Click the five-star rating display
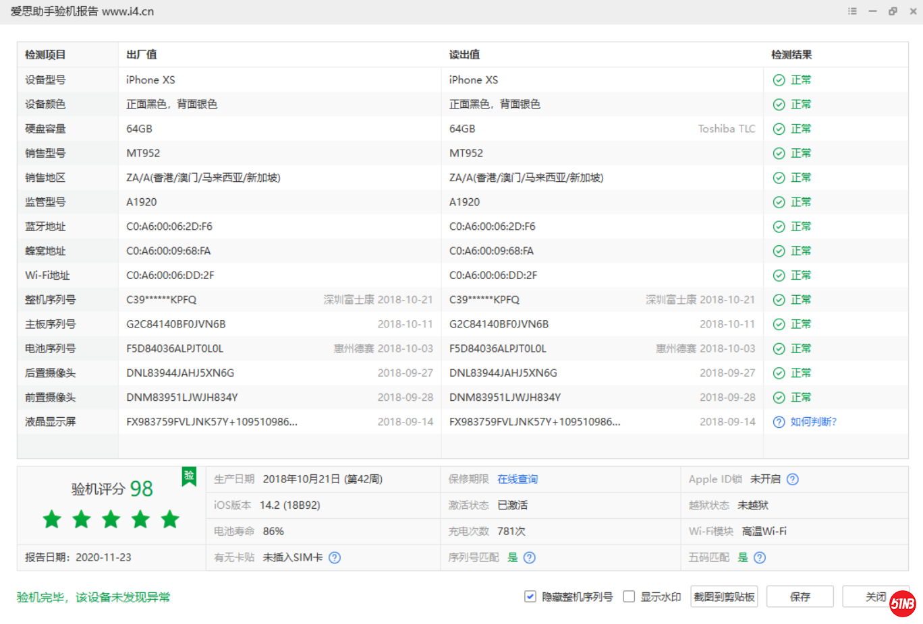Viewport: 923px width, 624px height. pos(111,520)
